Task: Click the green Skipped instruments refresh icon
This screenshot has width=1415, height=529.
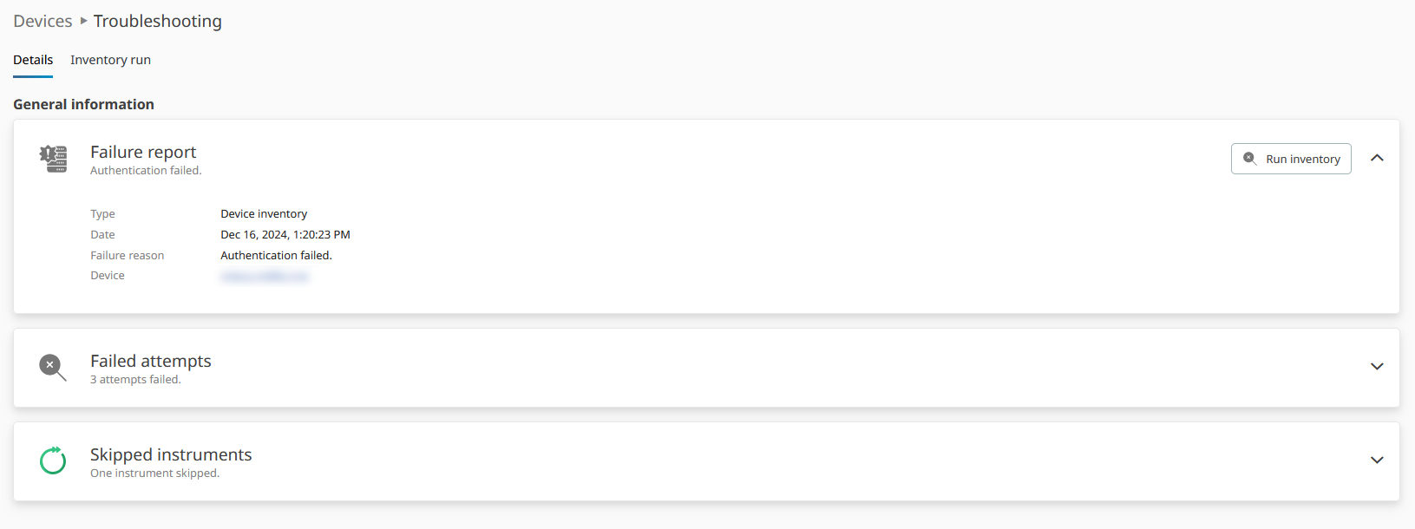Action: [53, 460]
